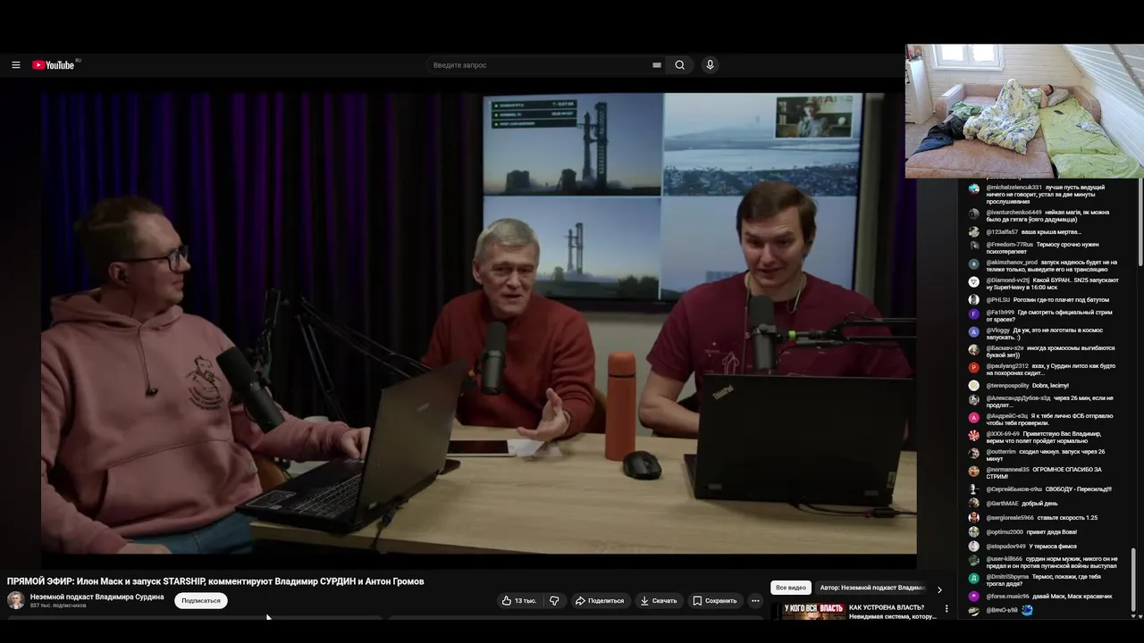Dislike the video with thumbs-down
Image resolution: width=1144 pixels, height=643 pixels.
coord(554,601)
